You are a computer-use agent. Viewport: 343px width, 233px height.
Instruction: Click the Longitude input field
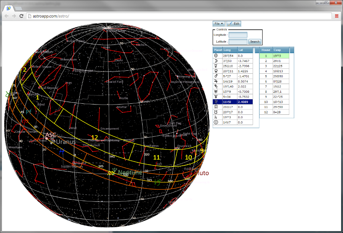pyautogui.click(x=238, y=35)
